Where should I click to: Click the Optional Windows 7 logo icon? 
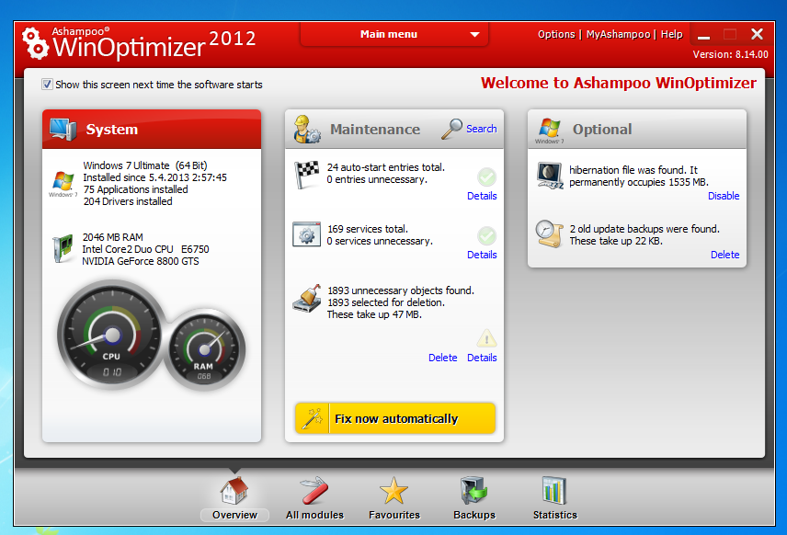550,131
